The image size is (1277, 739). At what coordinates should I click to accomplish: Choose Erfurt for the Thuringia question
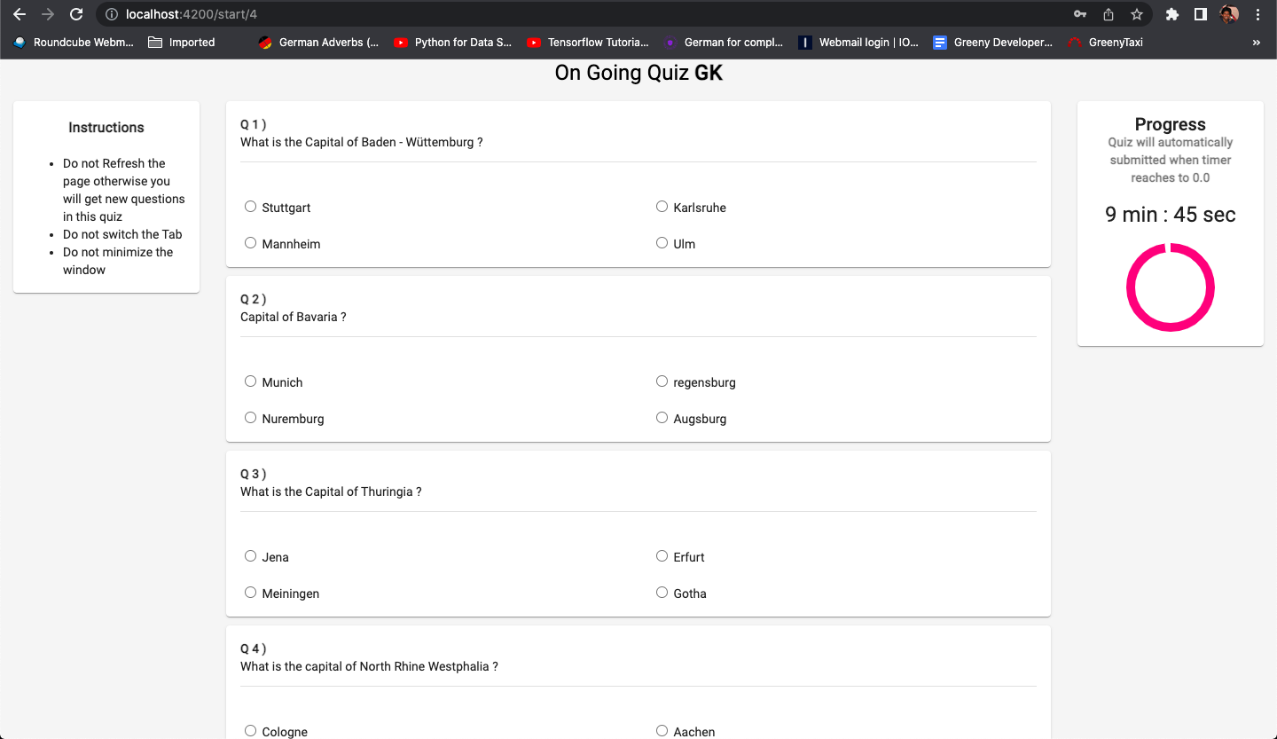click(x=662, y=555)
